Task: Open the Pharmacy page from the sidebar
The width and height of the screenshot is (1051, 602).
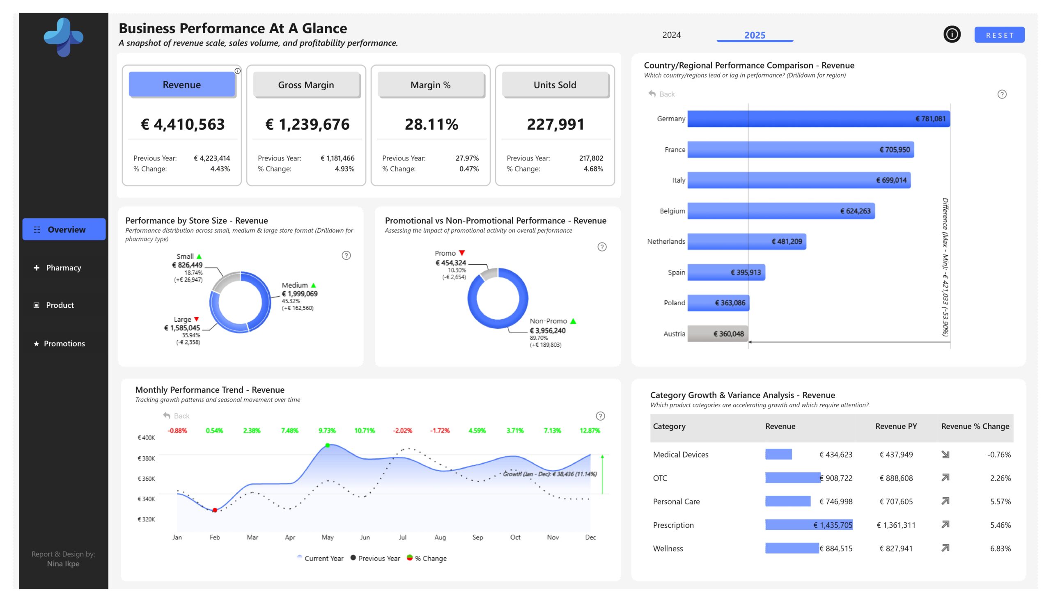Action: point(64,268)
